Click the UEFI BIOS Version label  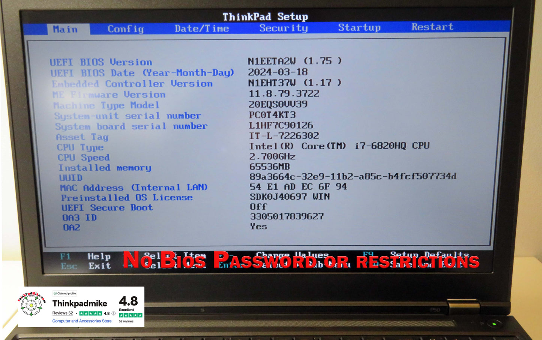[101, 62]
